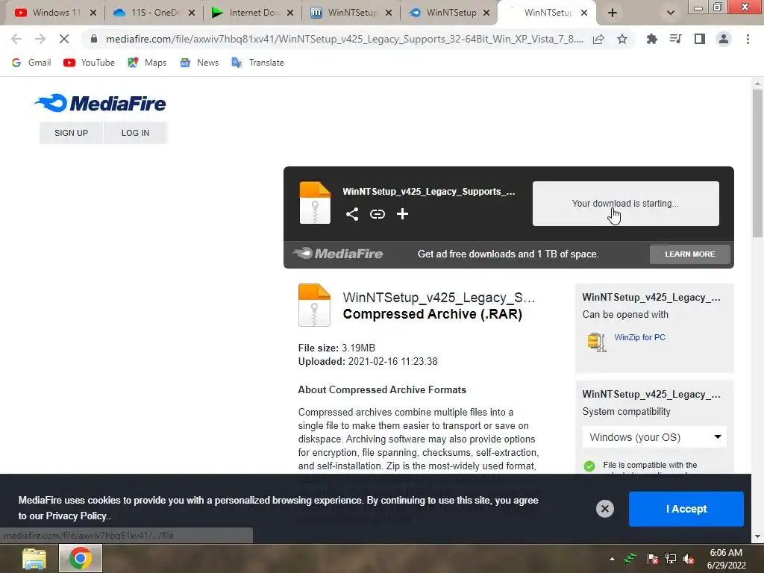The width and height of the screenshot is (764, 573).
Task: Click the MediaFire logo
Action: [x=100, y=103]
